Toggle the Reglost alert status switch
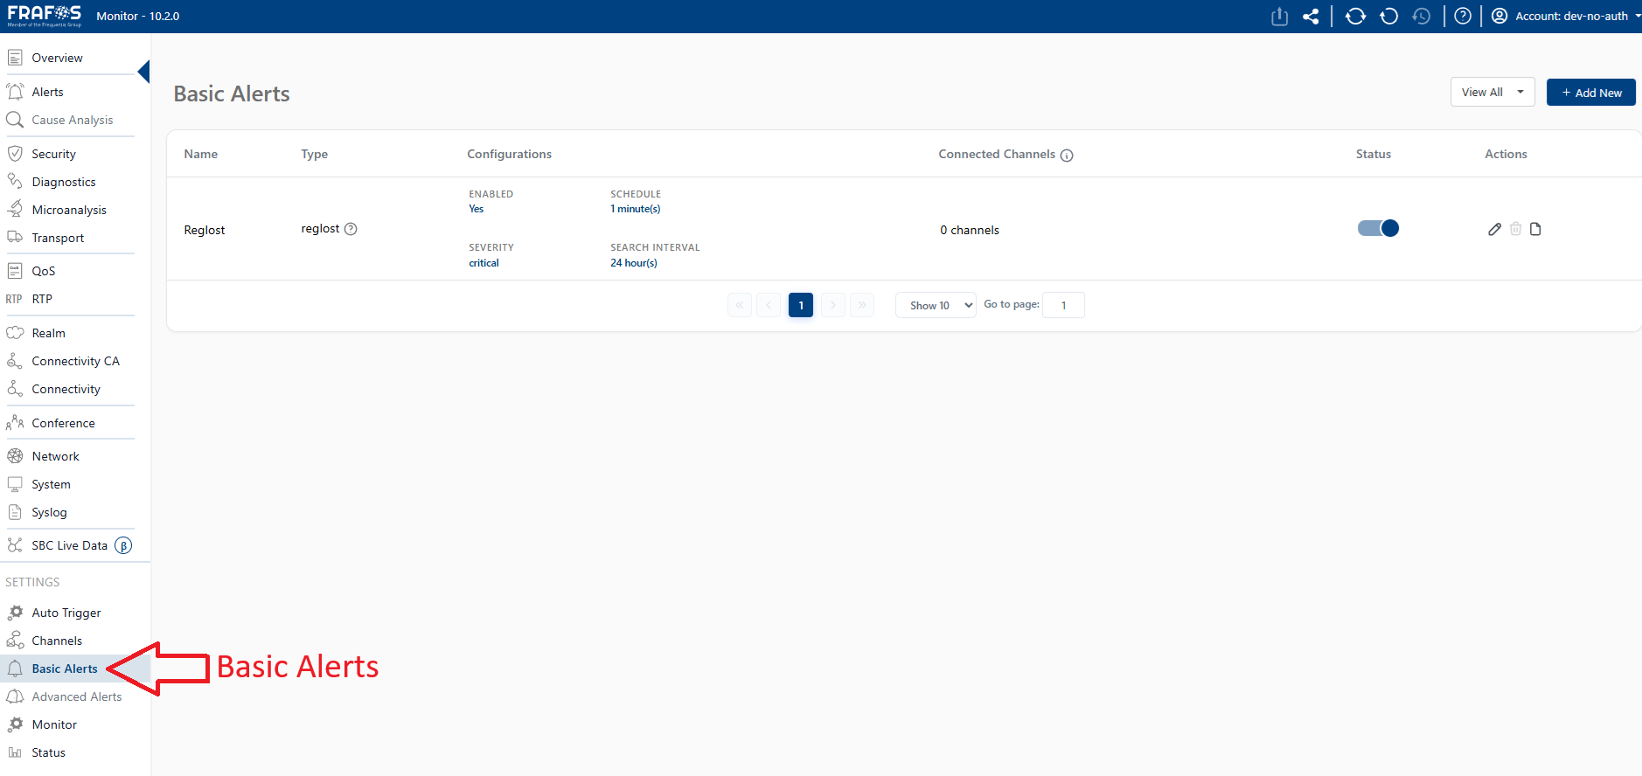1642x776 pixels. (x=1378, y=228)
